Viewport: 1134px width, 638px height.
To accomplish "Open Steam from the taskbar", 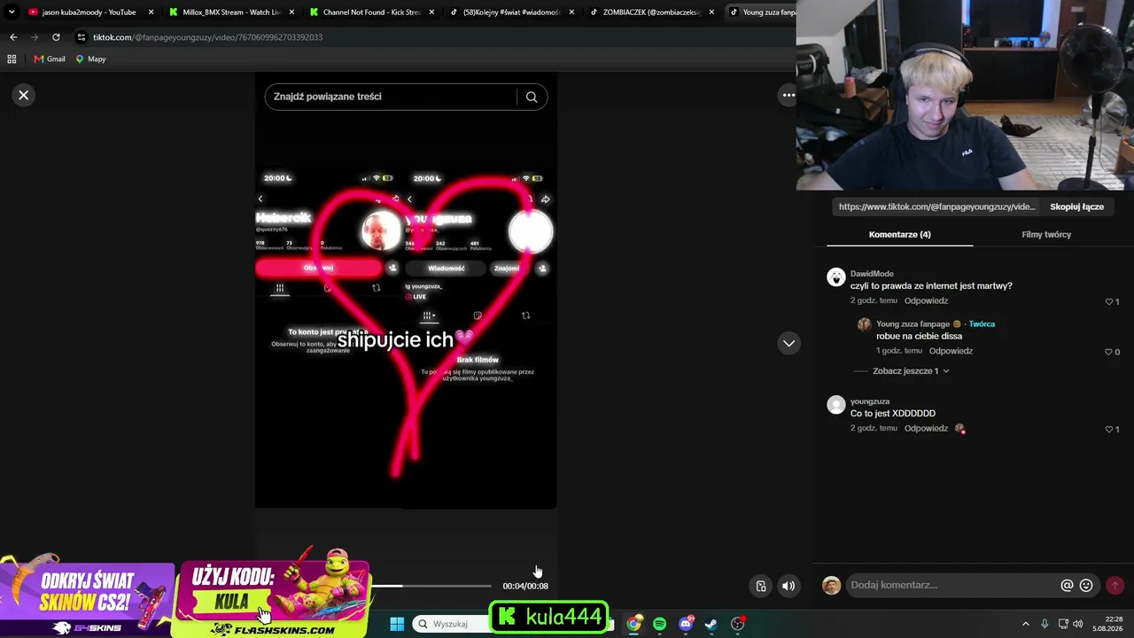I will [x=711, y=624].
